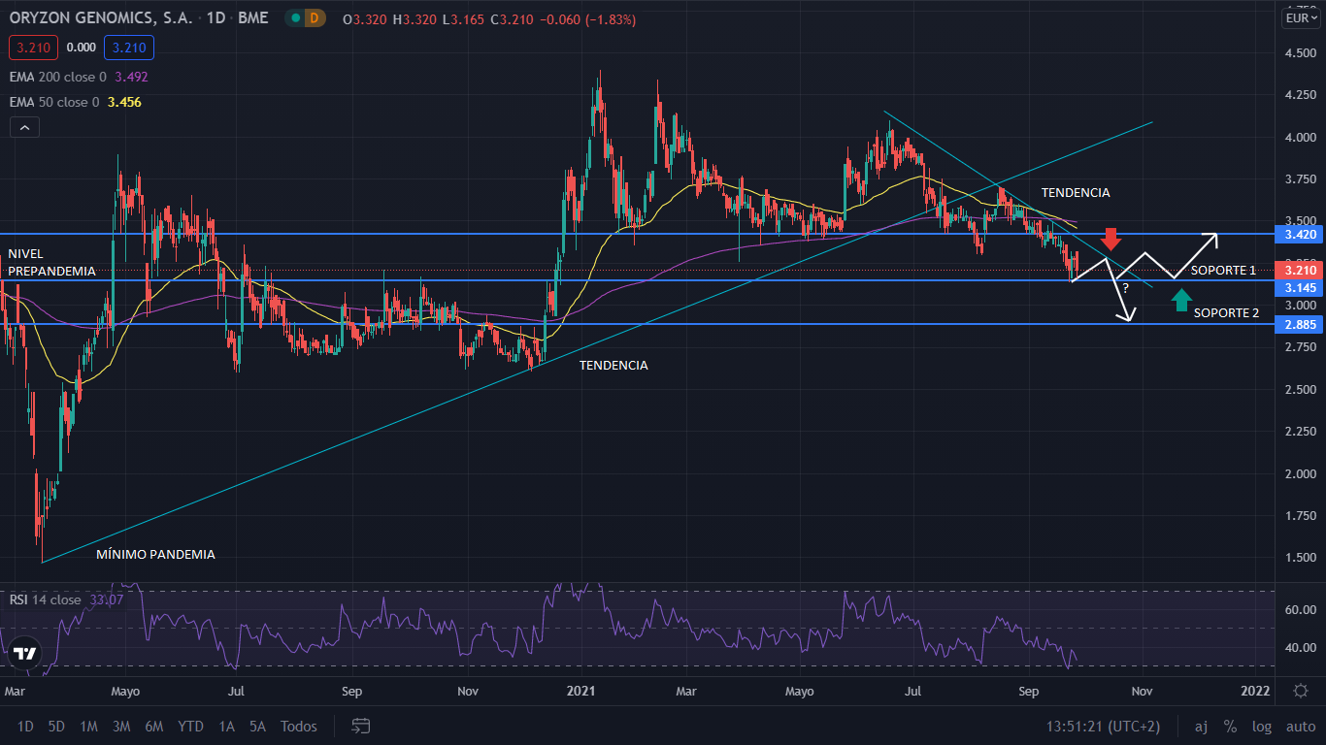
Task: Select the blue ask price box 3.210
Action: tap(128, 47)
